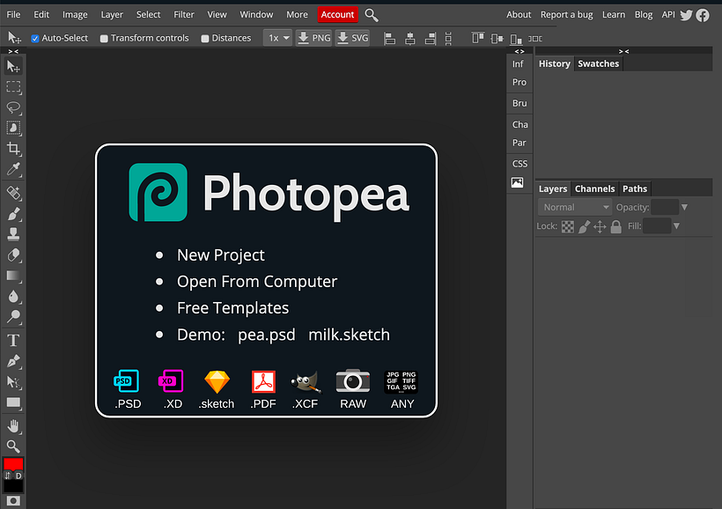Viewport: 722px width, 509px height.
Task: Select the Object Selection tool
Action: tap(13, 128)
